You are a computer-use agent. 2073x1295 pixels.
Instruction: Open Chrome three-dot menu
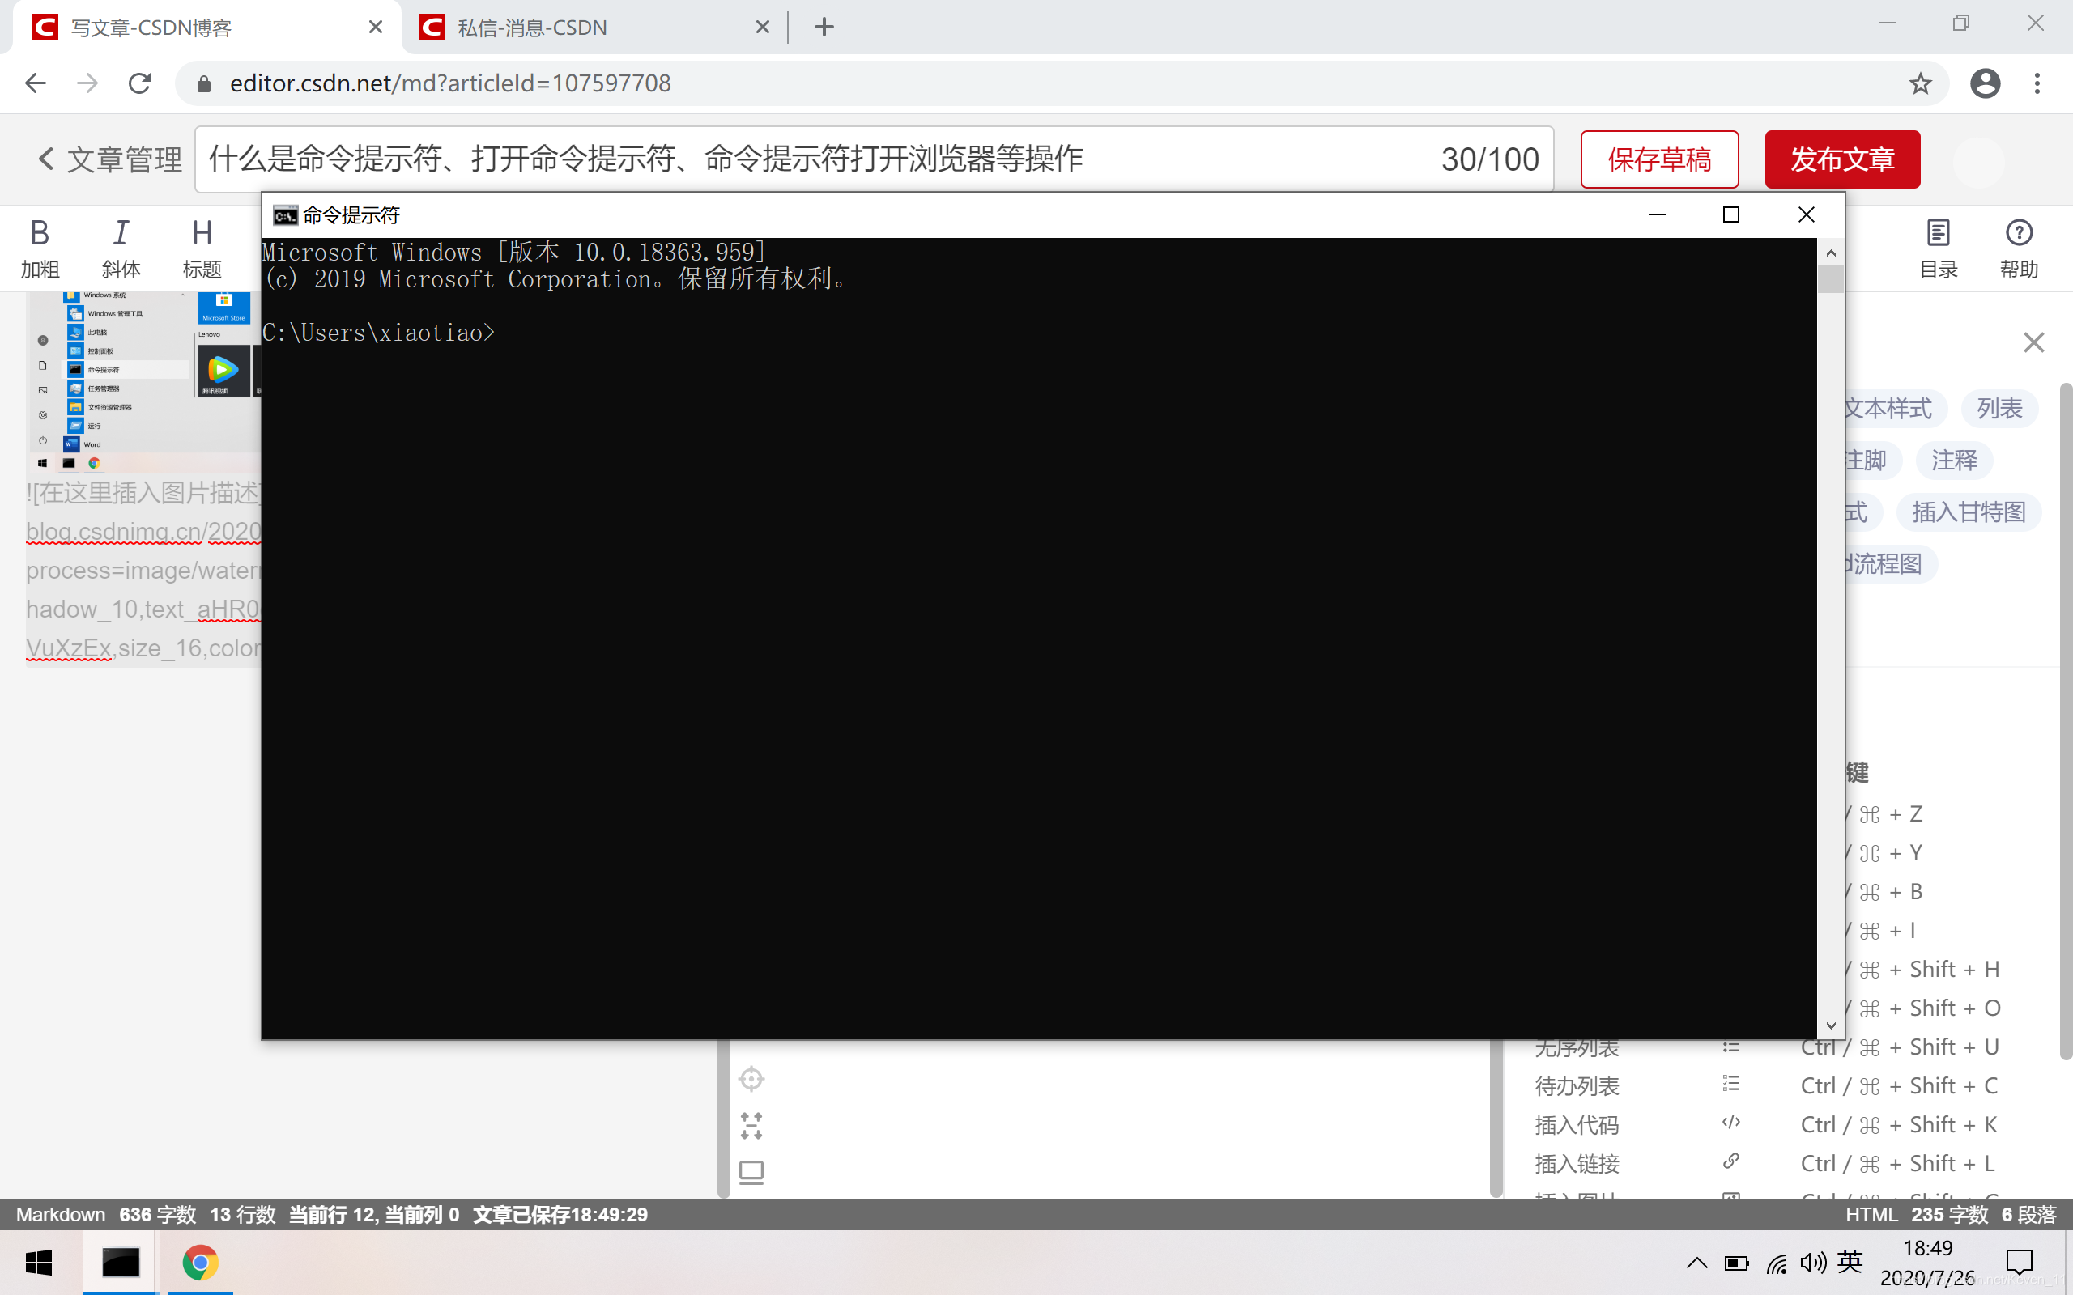point(2037,83)
